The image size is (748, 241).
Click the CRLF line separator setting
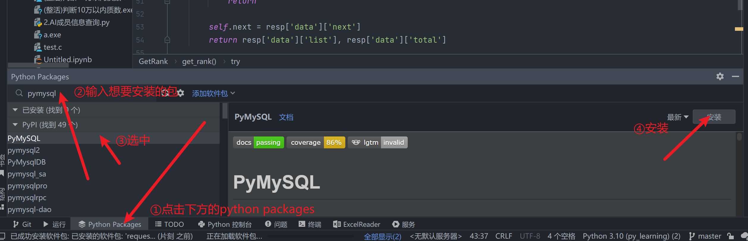504,236
